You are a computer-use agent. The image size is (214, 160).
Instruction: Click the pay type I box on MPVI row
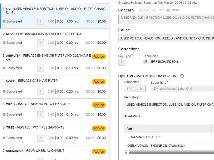coord(41,43)
